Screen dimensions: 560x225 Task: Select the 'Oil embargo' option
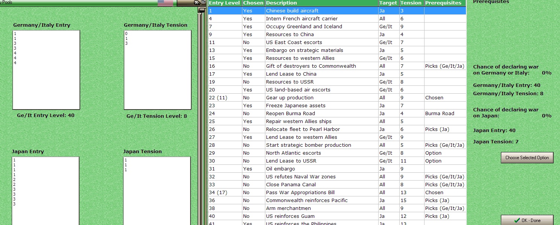[x=337, y=169]
